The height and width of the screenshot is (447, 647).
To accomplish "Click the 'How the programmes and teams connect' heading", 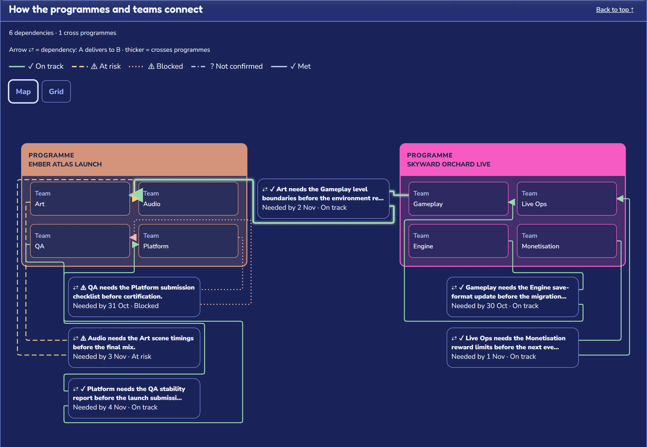I will [x=106, y=10].
